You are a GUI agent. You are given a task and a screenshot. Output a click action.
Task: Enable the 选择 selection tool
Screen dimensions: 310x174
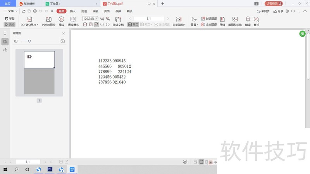[9, 24]
